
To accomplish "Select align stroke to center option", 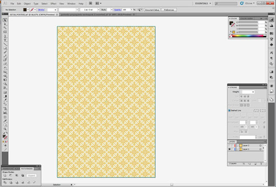I will (x=241, y=105).
